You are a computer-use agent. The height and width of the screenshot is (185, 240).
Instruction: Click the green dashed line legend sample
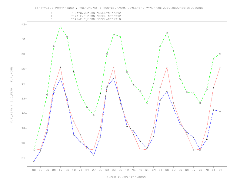[x=47, y=16]
